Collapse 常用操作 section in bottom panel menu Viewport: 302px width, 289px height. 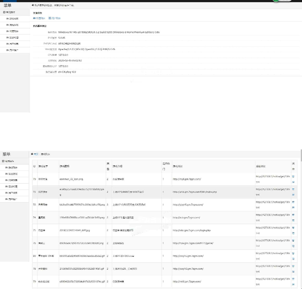tap(10, 161)
